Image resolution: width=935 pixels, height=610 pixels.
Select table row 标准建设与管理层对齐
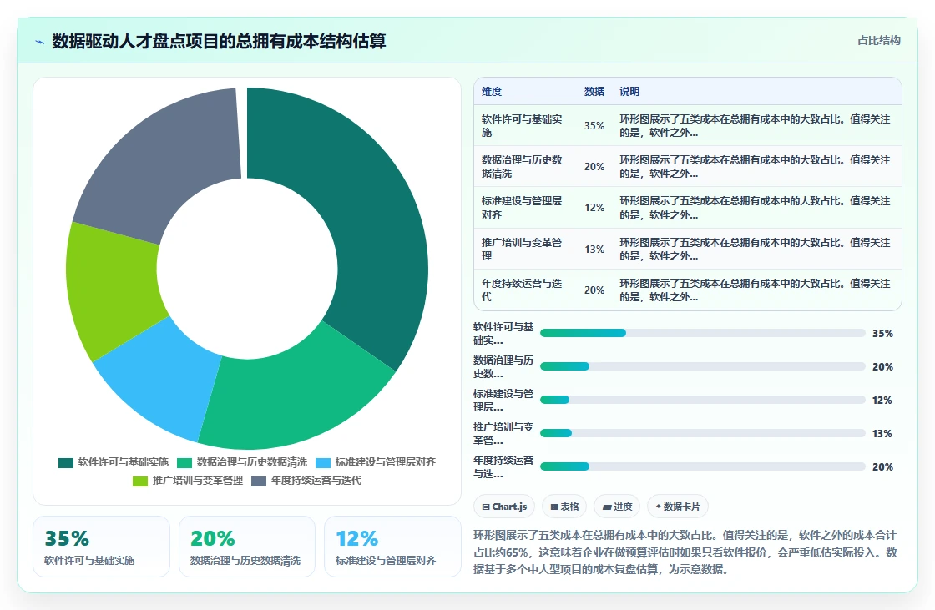pyautogui.click(x=688, y=208)
